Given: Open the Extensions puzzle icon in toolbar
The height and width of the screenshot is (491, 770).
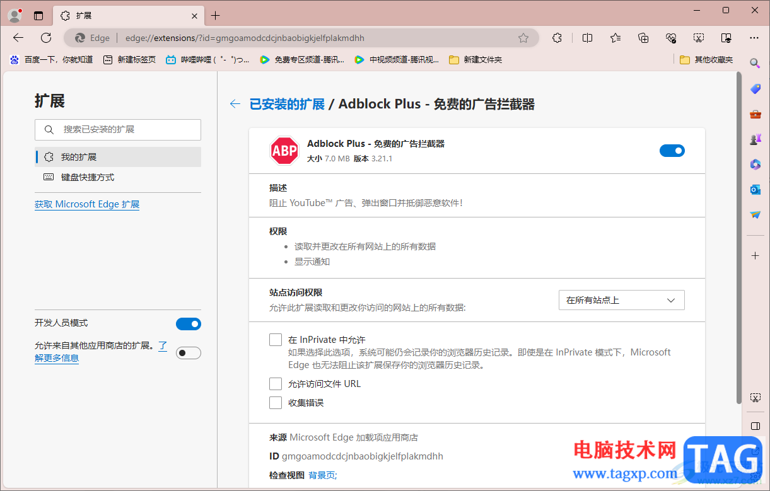Looking at the screenshot, I should (557, 38).
